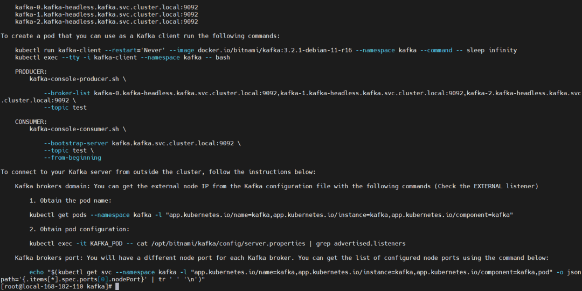The height and width of the screenshot is (291, 582).
Task: Click the line kafka-1.kafka-headless.kafka.svc.cluster.local:9092 at top
Action: tap(107, 14)
